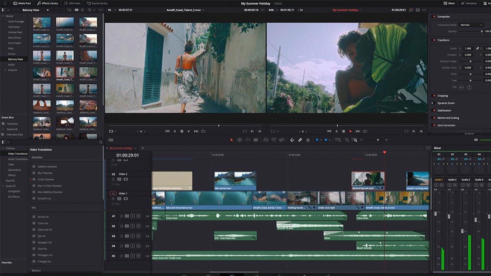Activate the selection mode arrow tool
The image size is (491, 276).
[232, 140]
